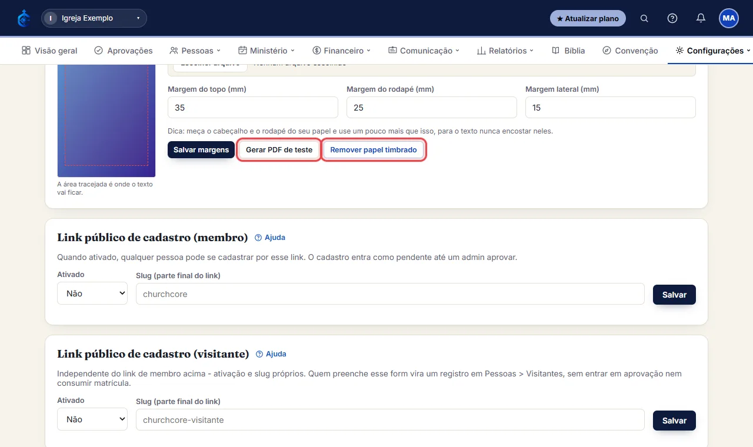The height and width of the screenshot is (447, 753).
Task: Click Remover papel timbrado button
Action: tap(374, 150)
